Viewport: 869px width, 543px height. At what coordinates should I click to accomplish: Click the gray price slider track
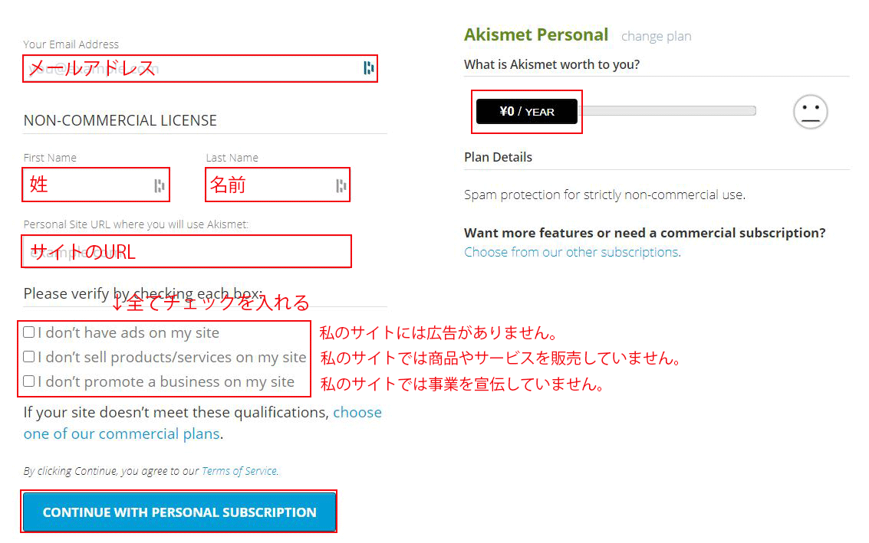point(667,111)
